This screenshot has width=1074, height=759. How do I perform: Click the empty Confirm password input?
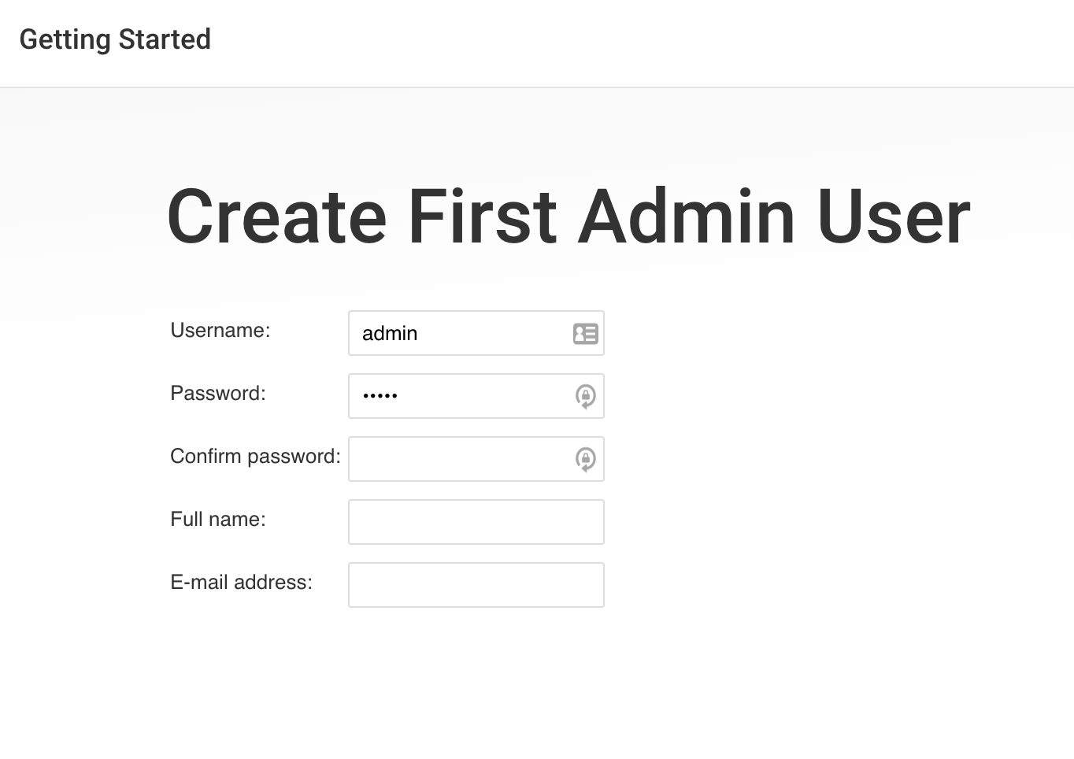(x=457, y=459)
